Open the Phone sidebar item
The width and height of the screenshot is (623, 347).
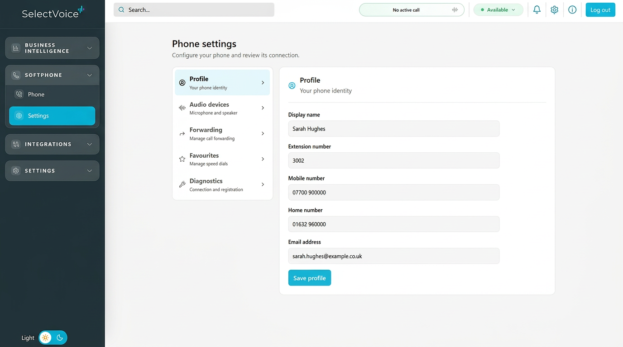click(52, 94)
